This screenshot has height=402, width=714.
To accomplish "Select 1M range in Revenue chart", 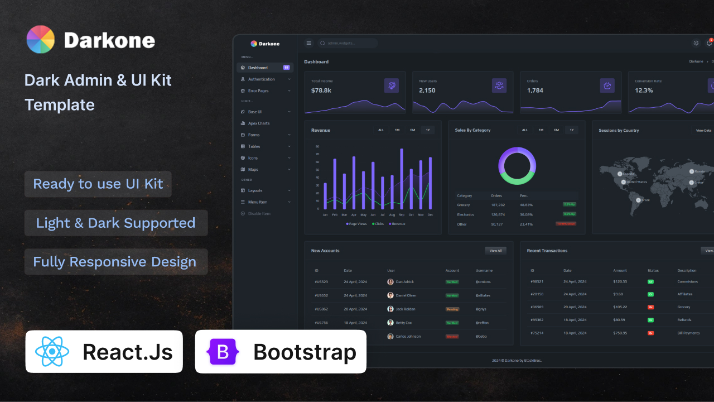I will (397, 130).
